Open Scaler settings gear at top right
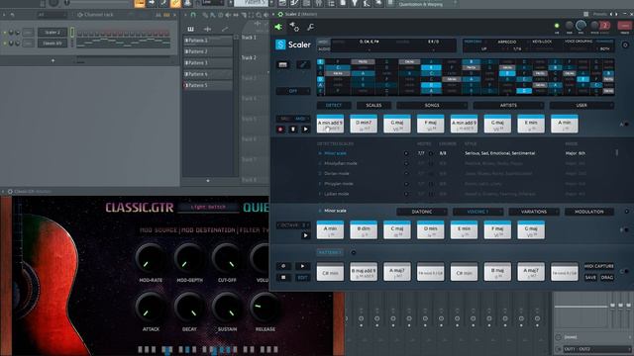Viewport: 634px width, 356px height. 625,44
